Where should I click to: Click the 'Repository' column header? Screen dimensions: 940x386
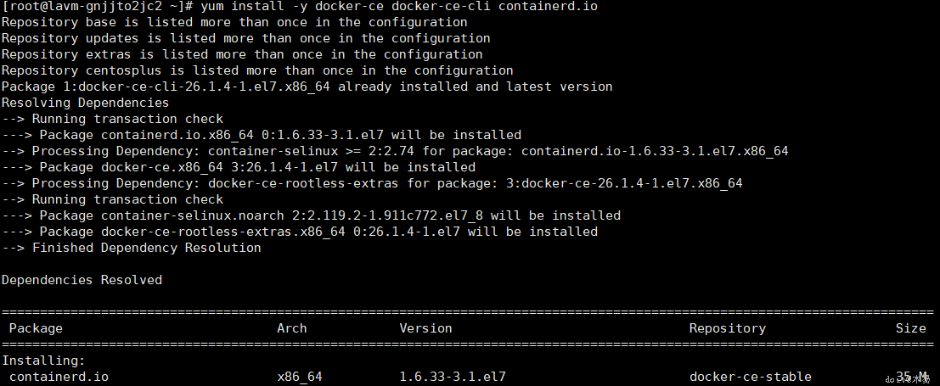pyautogui.click(x=727, y=328)
